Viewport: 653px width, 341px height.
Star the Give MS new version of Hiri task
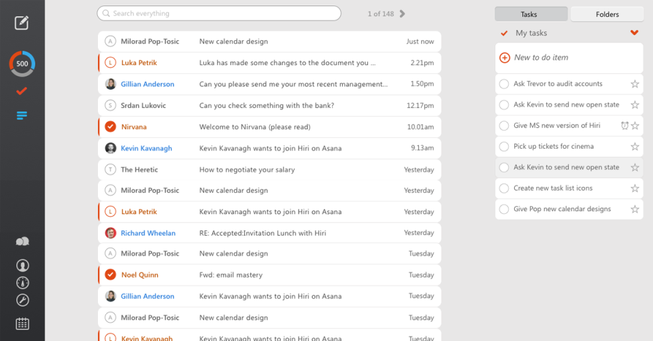click(x=635, y=126)
